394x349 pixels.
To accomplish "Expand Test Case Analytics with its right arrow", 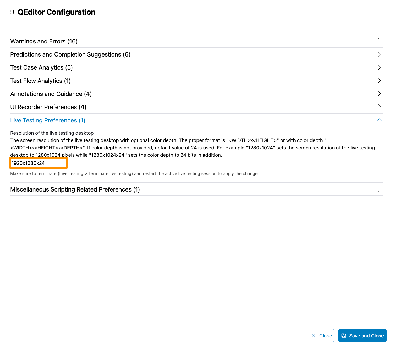I will point(379,67).
